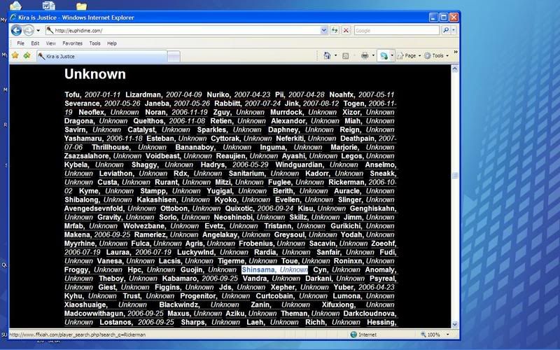This screenshot has height=350, width=560.
Task: Expand the address bar history dropdown
Action: pos(325,30)
